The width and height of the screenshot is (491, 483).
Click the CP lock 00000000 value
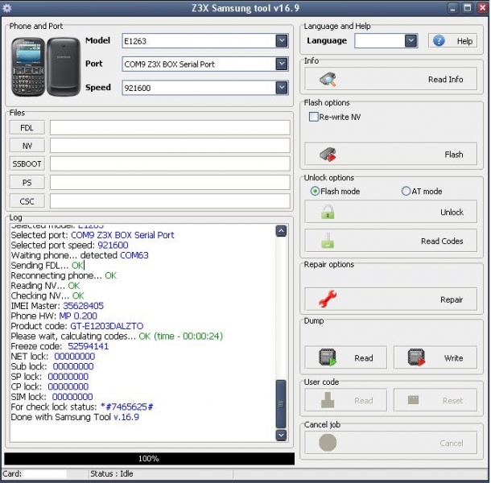(x=68, y=386)
